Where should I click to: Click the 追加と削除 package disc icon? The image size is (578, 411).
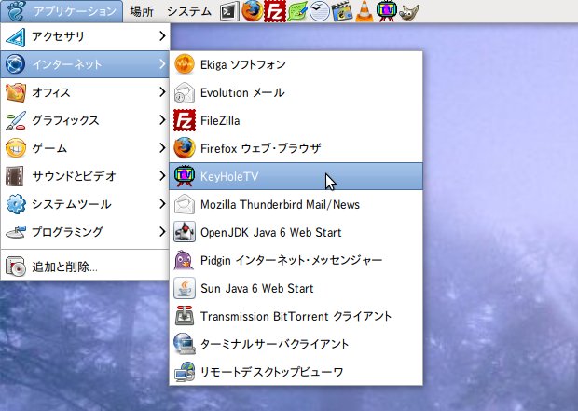tap(16, 267)
